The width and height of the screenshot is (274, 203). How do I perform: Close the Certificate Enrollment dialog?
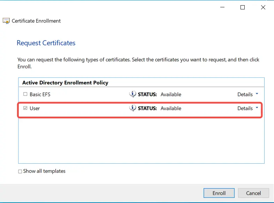pyautogui.click(x=263, y=7)
